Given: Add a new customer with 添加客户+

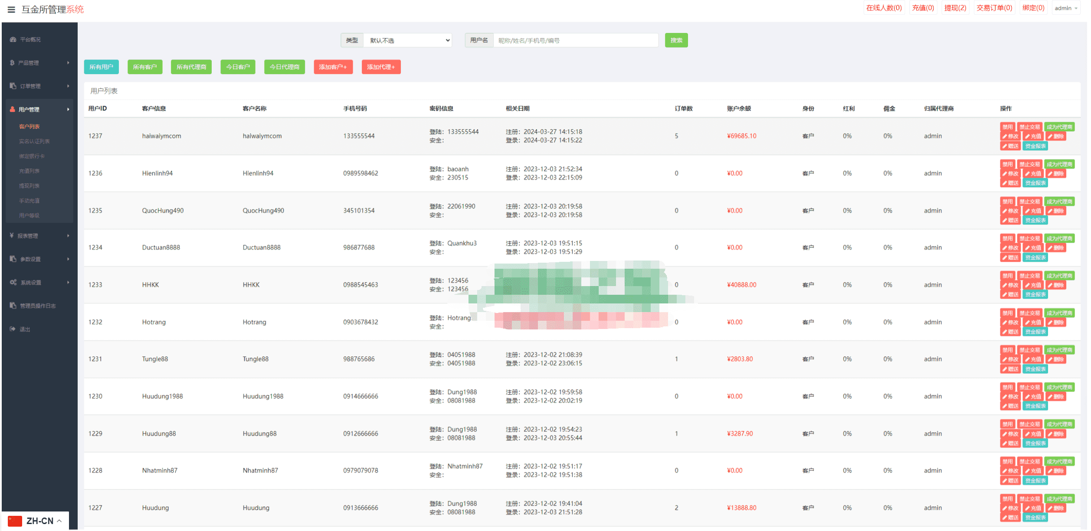Looking at the screenshot, I should tap(333, 67).
